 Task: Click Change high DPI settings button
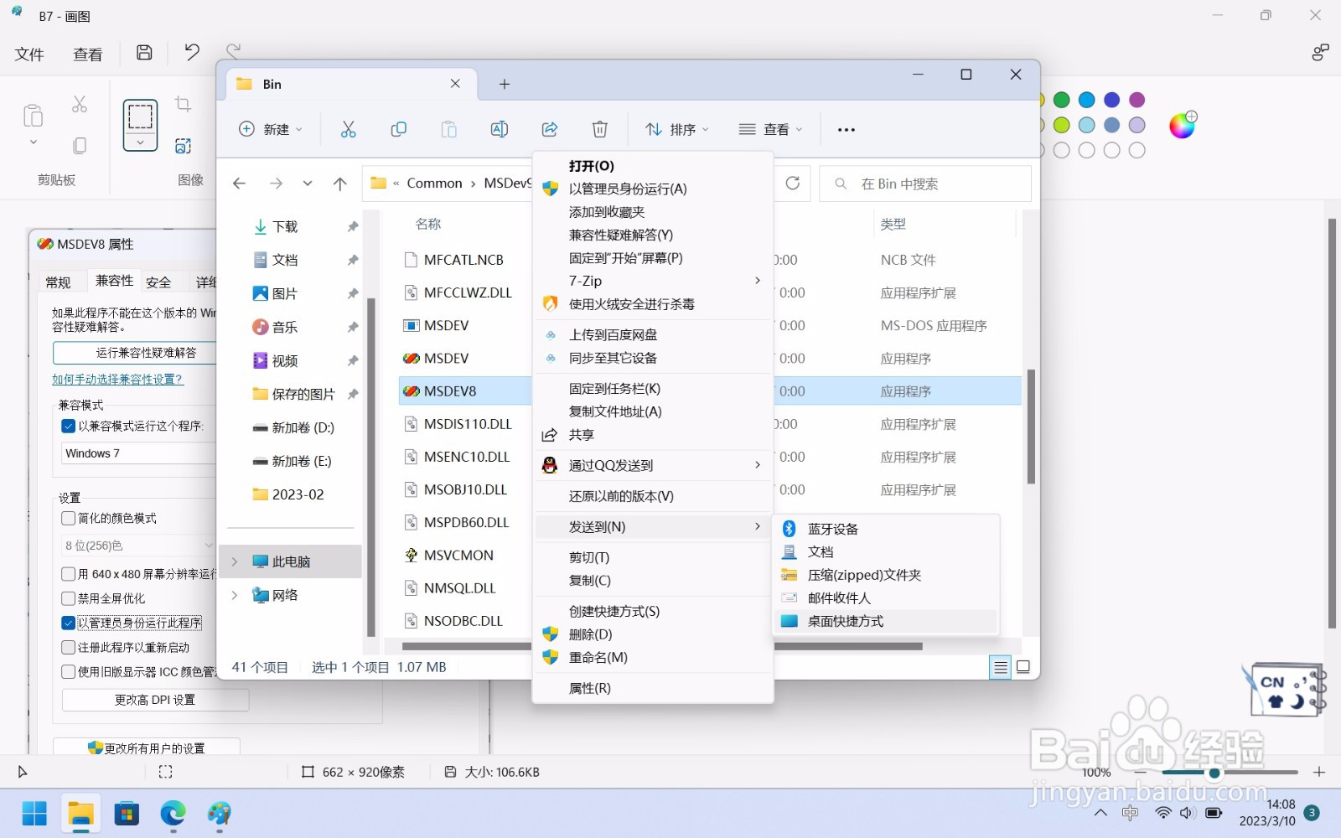click(x=155, y=700)
